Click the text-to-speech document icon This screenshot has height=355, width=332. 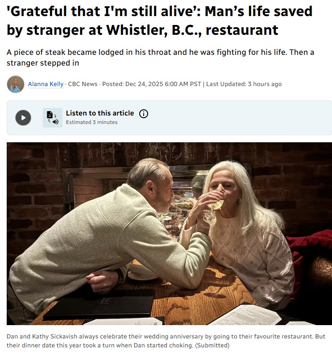coord(53,118)
